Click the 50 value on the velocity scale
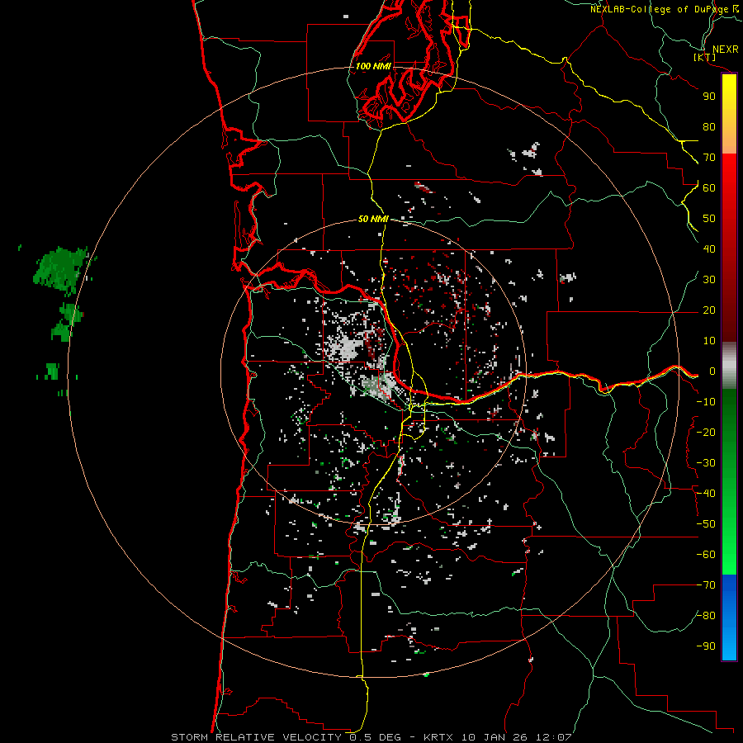 (x=709, y=219)
